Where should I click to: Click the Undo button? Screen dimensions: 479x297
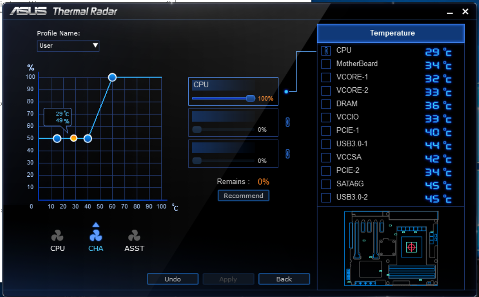(x=173, y=279)
